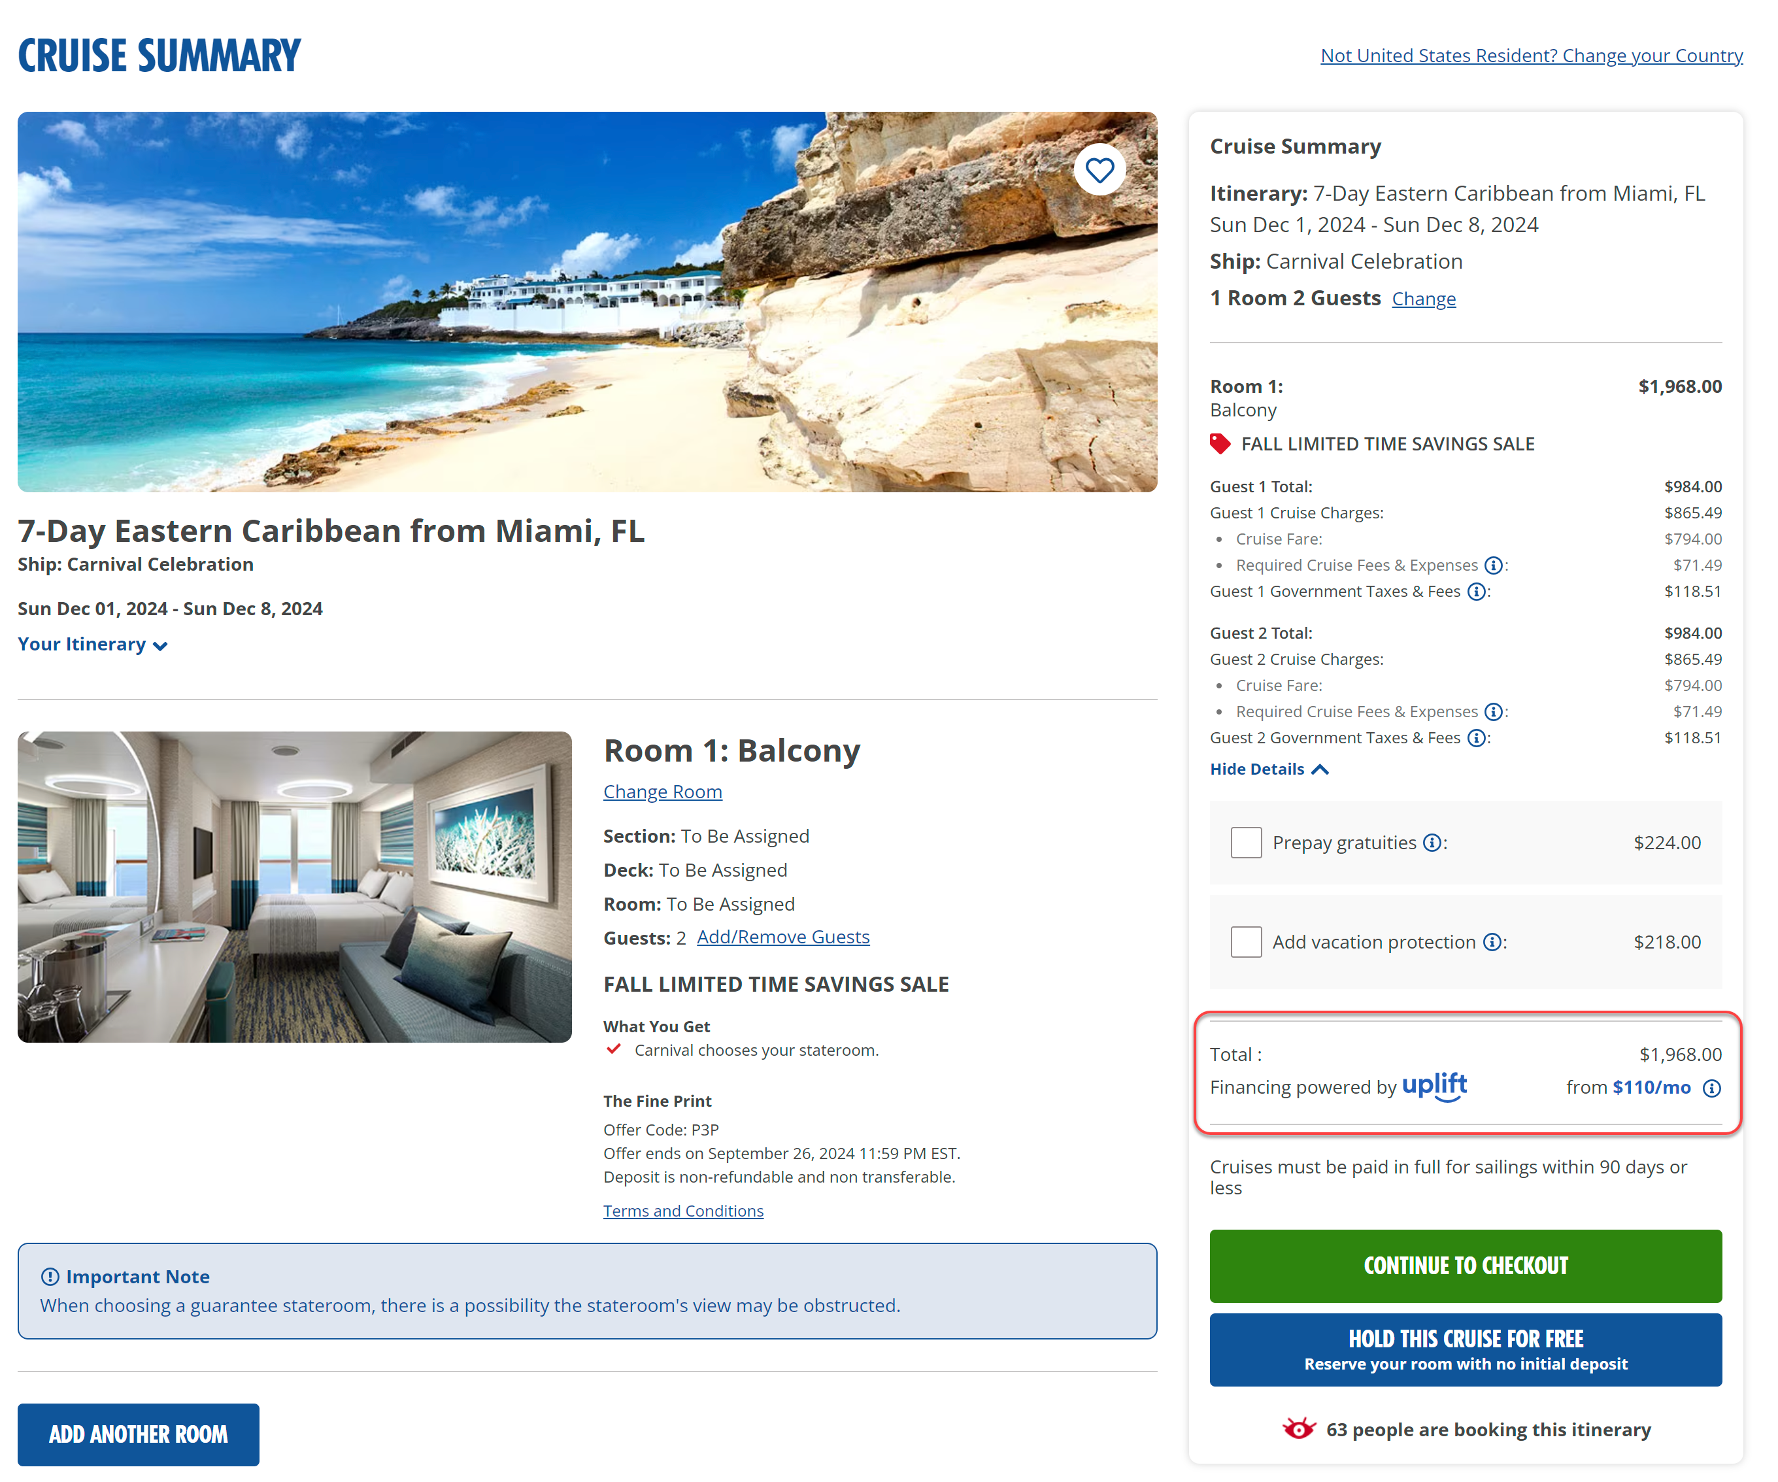Image resolution: width=1778 pixels, height=1482 pixels.
Task: Click the Uplift financing info icon
Action: click(x=1710, y=1086)
